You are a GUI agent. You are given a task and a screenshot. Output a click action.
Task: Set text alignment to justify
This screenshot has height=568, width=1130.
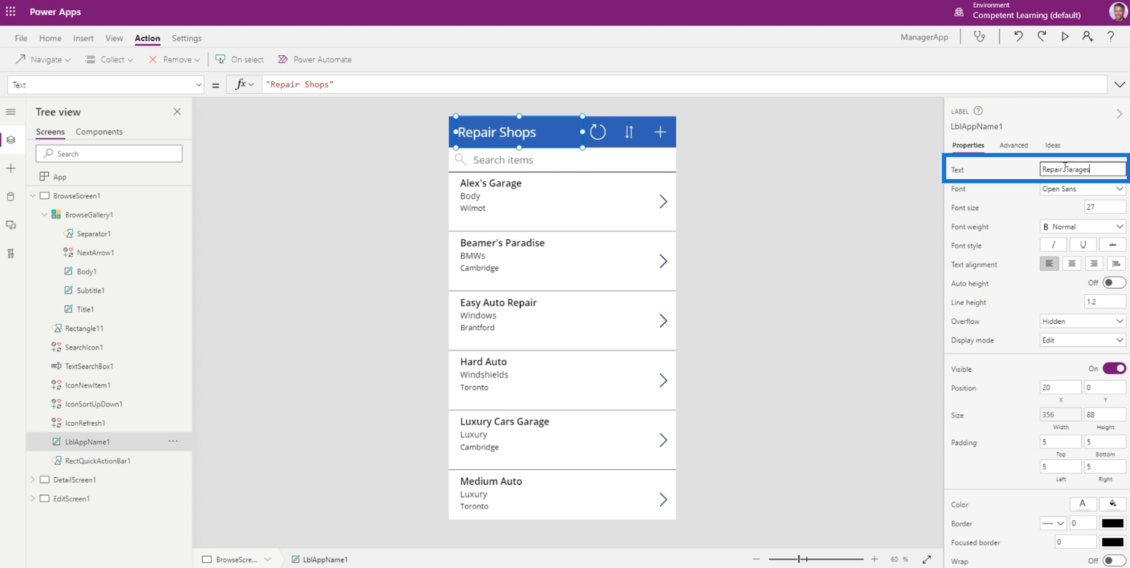pyautogui.click(x=1116, y=264)
